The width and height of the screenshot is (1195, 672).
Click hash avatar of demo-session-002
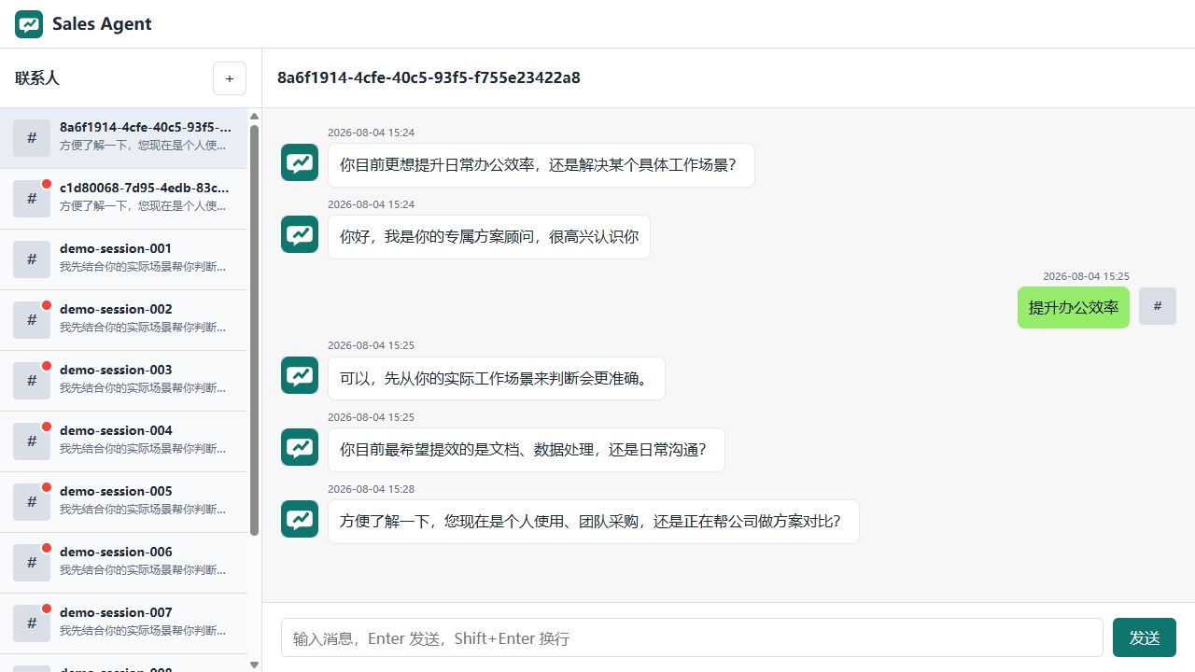point(32,320)
